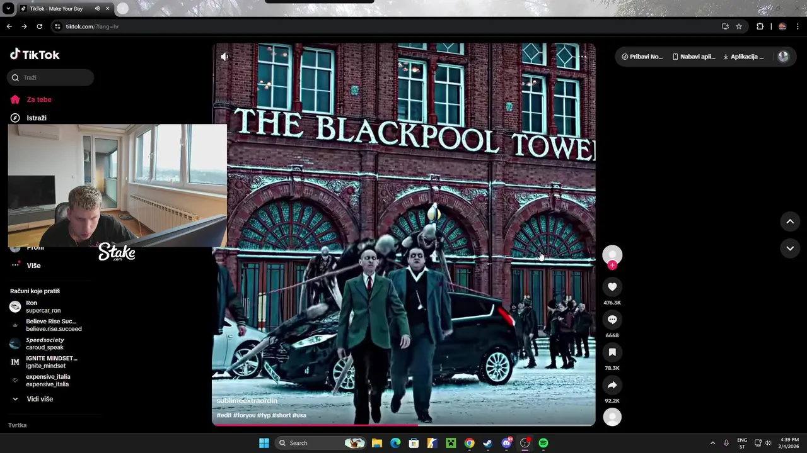Go forward in the browser
Screen dimensions: 807x453
(x=24, y=26)
